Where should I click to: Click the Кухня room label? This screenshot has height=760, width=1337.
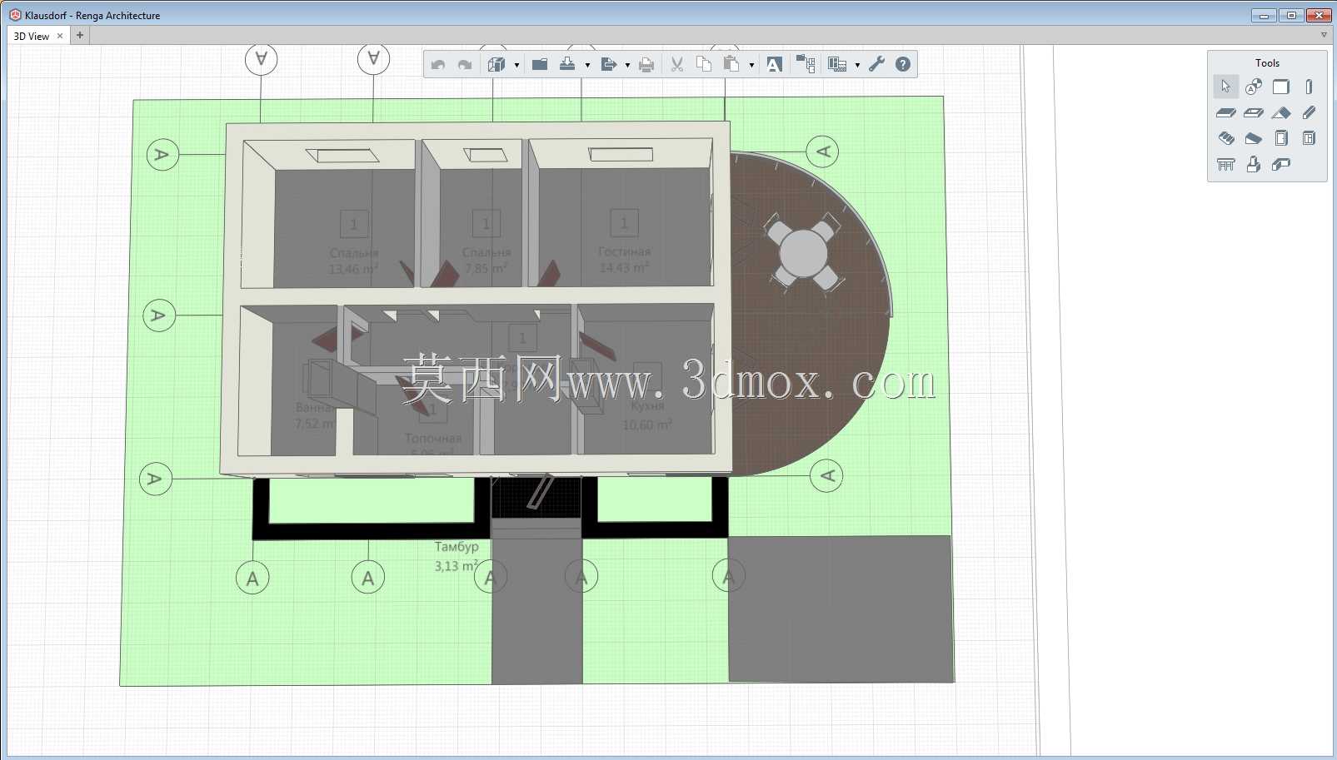[x=647, y=406]
